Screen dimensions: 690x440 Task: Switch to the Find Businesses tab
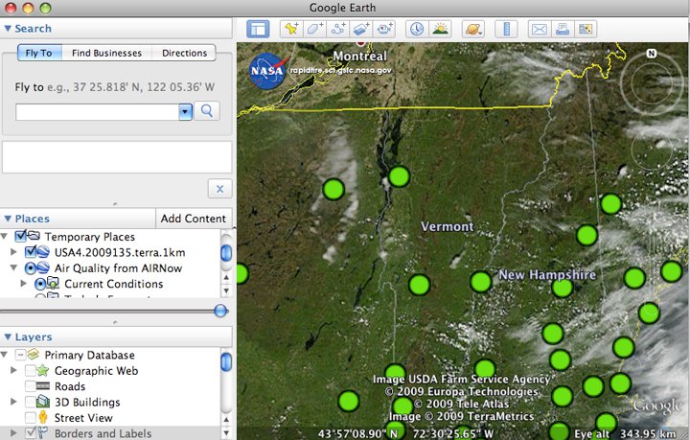click(x=107, y=53)
